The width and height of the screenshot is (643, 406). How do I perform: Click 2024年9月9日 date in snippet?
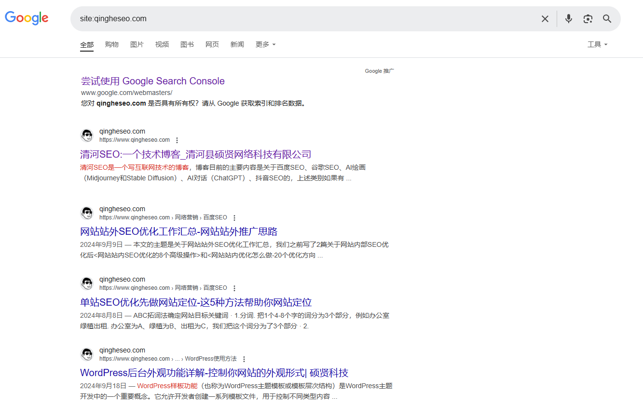[x=101, y=244]
